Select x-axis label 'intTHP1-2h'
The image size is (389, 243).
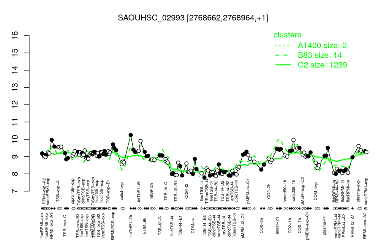[x=131, y=225]
